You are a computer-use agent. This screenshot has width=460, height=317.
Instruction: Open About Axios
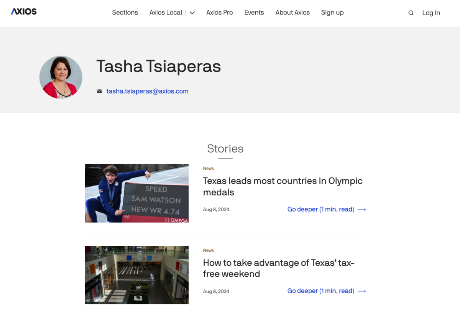292,13
